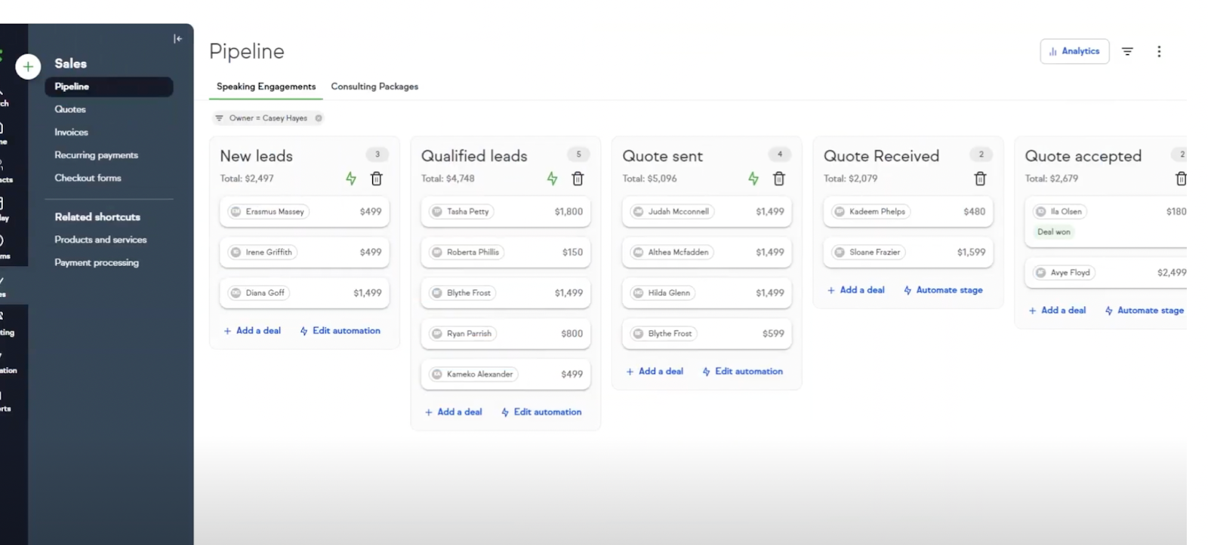Edit automation for New leads

pos(340,331)
